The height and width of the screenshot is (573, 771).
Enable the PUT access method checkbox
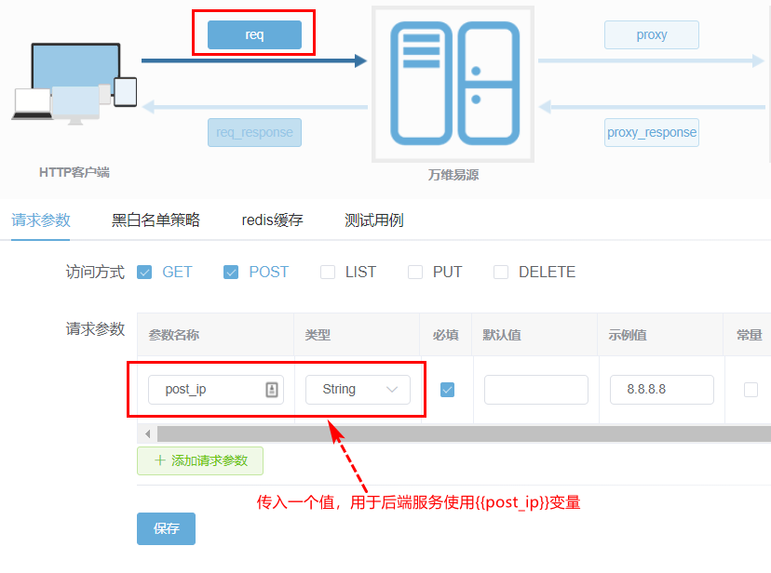tap(415, 272)
